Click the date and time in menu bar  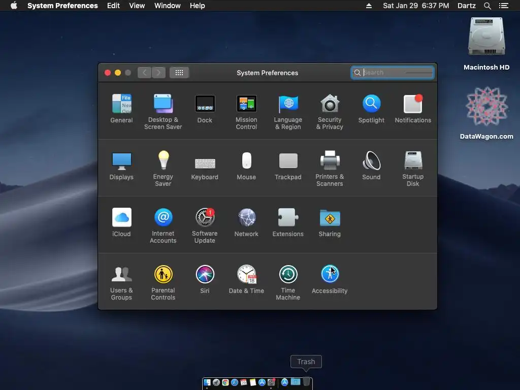tap(416, 6)
